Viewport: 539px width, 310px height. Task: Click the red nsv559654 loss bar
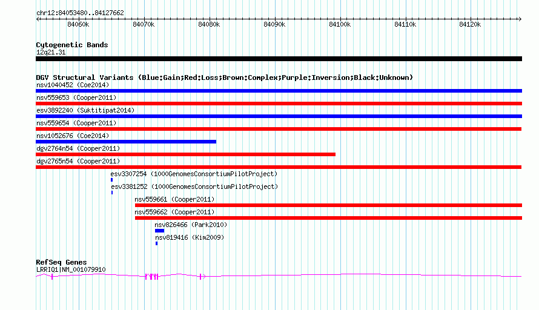(x=279, y=129)
